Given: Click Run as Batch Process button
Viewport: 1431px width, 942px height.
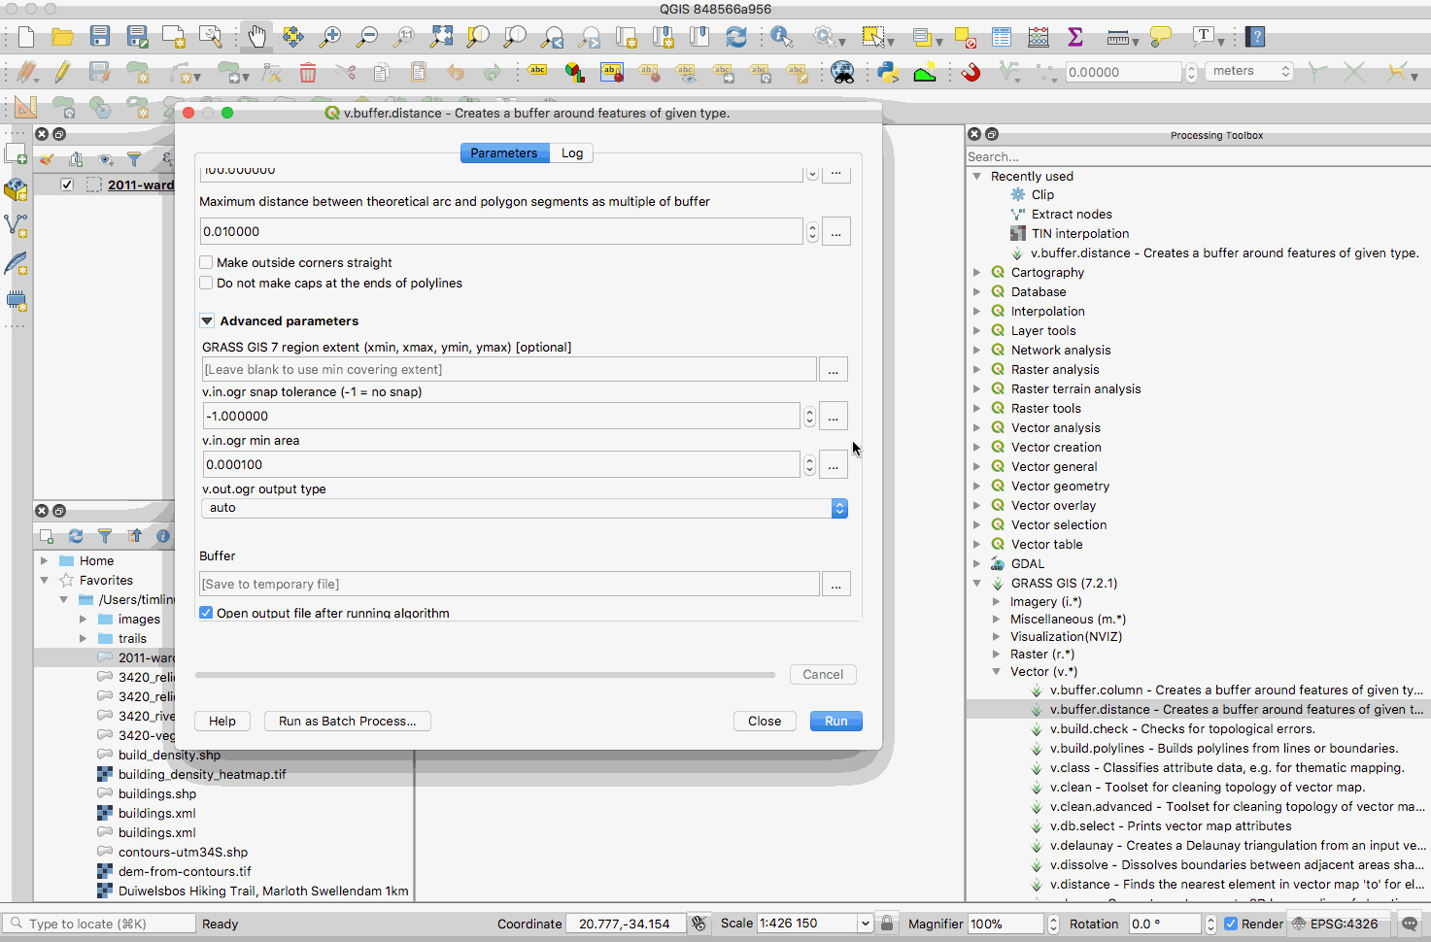Looking at the screenshot, I should click(x=348, y=721).
